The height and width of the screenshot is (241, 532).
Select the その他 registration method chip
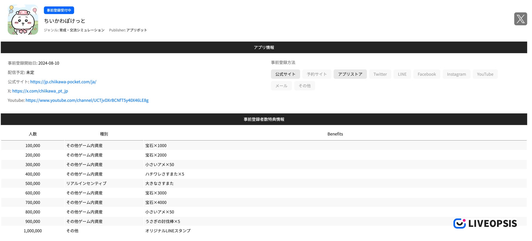tap(304, 86)
